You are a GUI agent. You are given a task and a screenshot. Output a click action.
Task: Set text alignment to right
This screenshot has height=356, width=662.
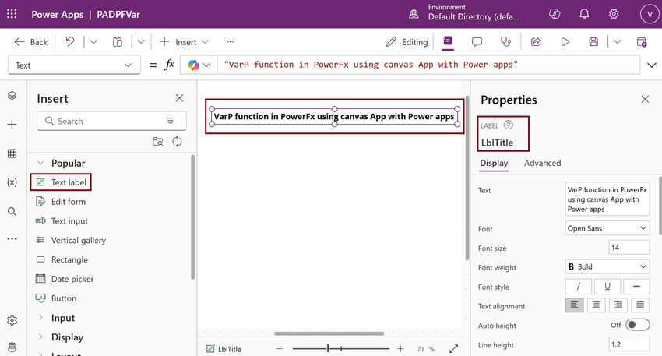pyautogui.click(x=618, y=305)
